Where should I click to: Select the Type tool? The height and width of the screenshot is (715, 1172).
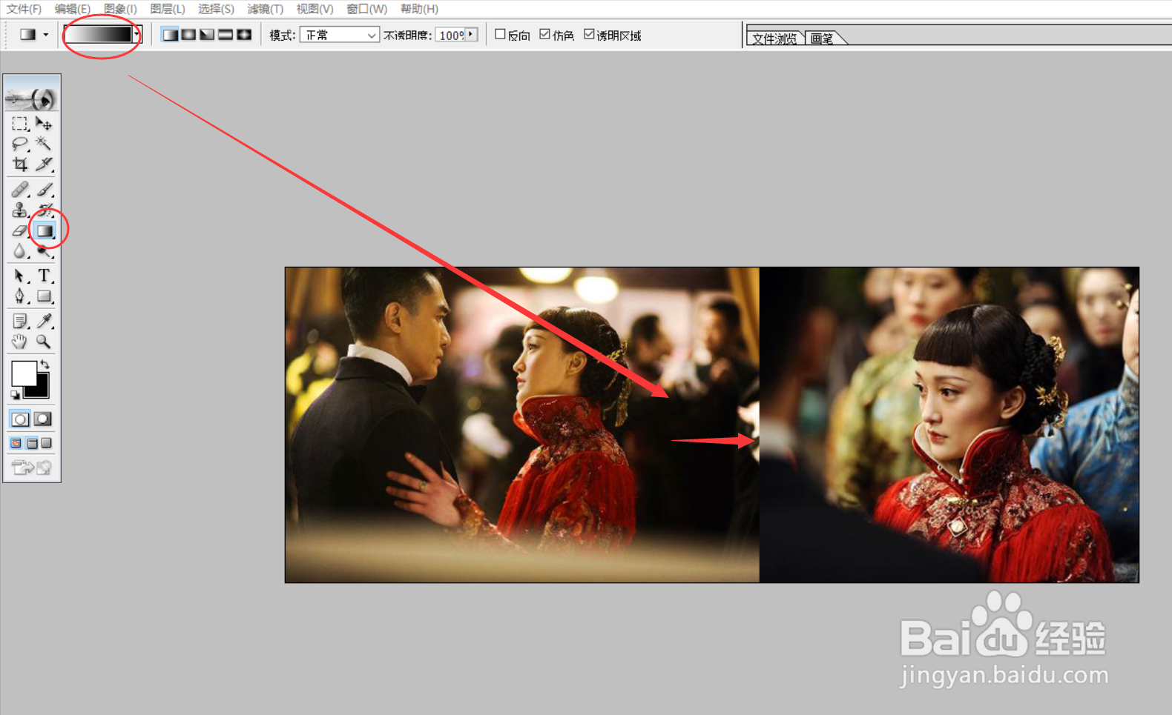(x=44, y=276)
